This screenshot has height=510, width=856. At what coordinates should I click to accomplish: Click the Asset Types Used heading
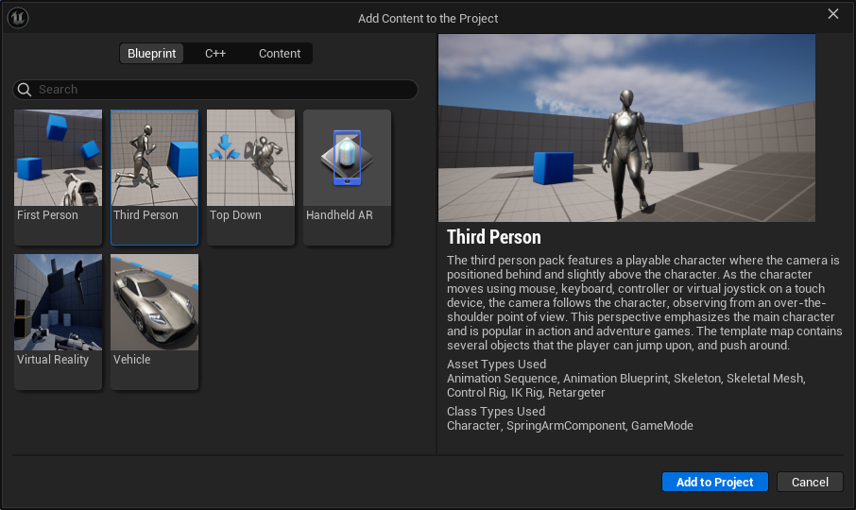click(496, 364)
